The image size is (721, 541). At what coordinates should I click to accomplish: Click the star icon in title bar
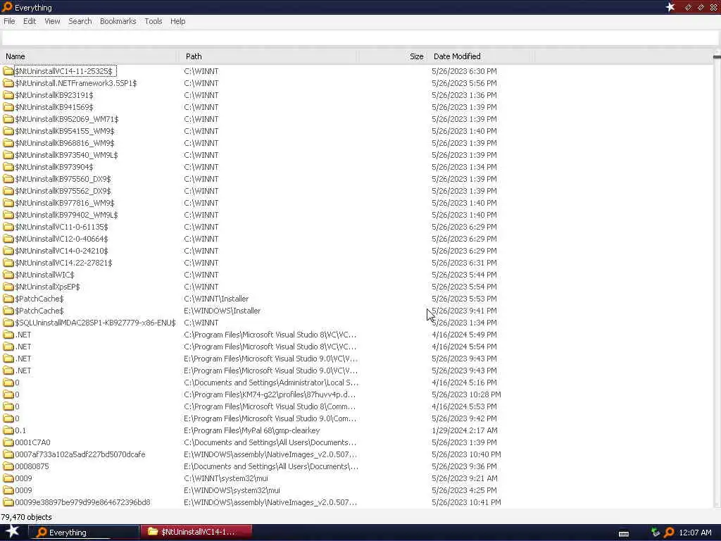(x=670, y=7)
